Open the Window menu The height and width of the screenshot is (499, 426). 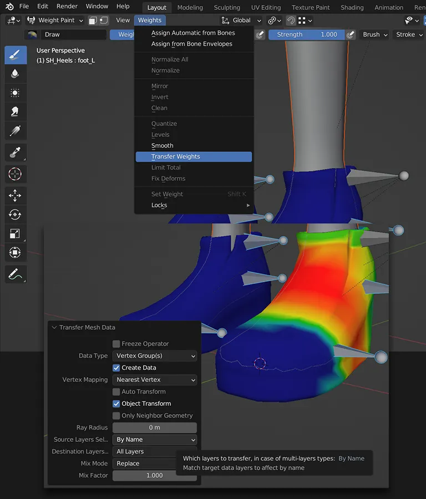pos(97,6)
